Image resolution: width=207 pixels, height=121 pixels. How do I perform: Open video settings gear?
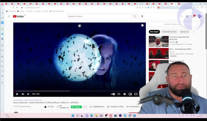[x=125, y=94]
